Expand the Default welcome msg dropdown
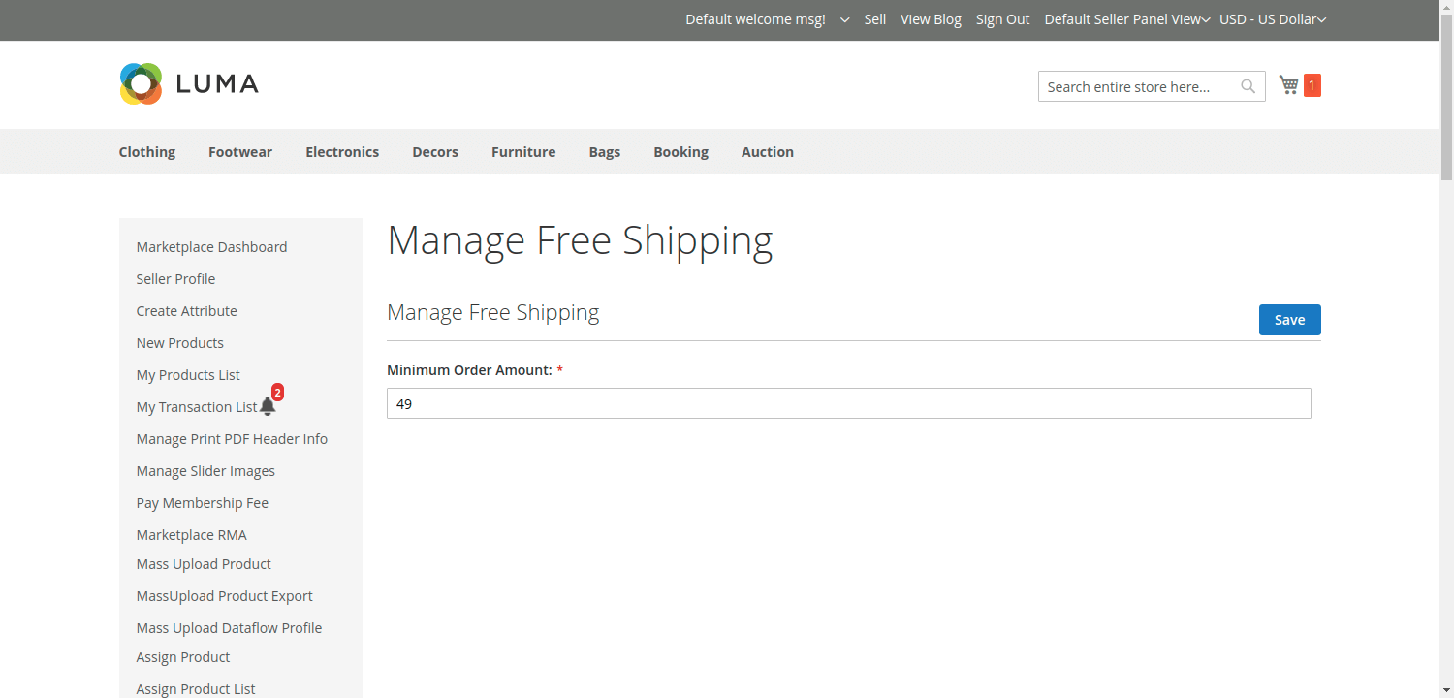The image size is (1454, 698). pos(843,19)
